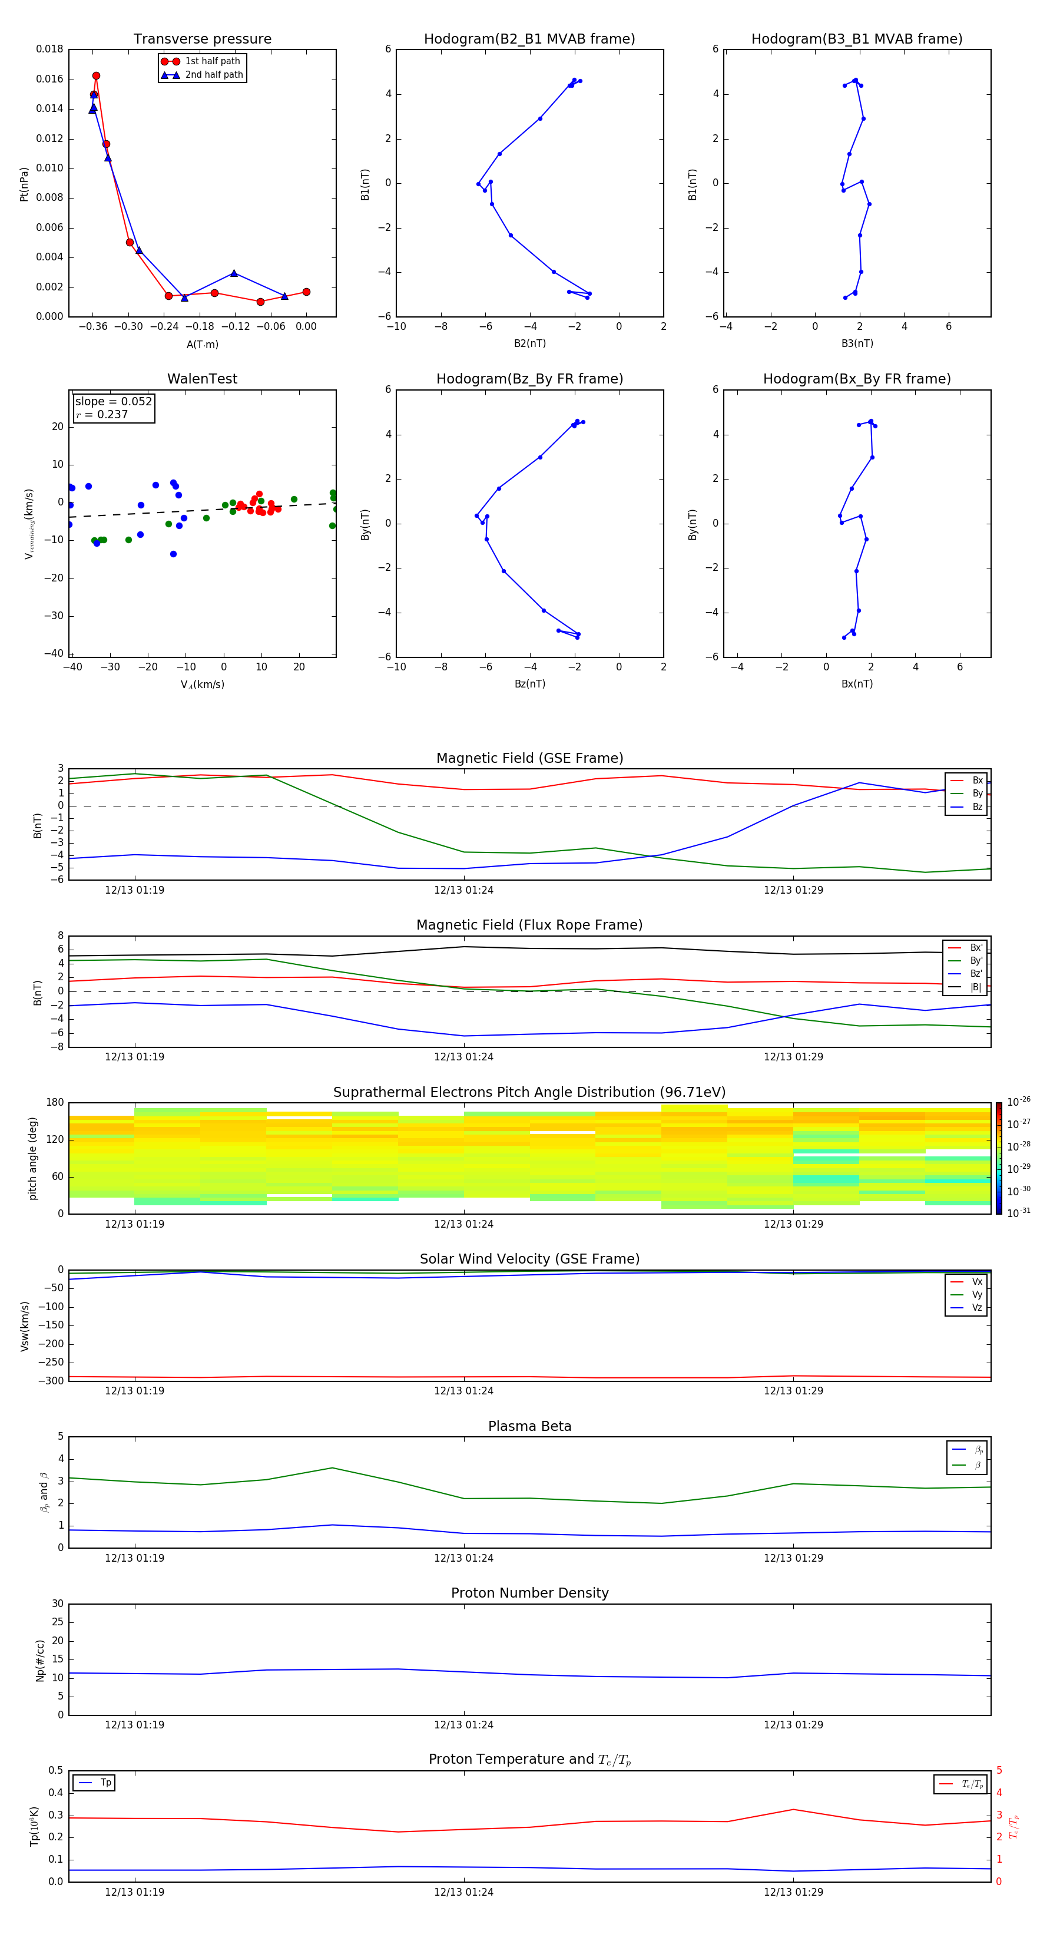Click the pitch angle color bar
This screenshot has width=1060, height=1944.
click(999, 1158)
